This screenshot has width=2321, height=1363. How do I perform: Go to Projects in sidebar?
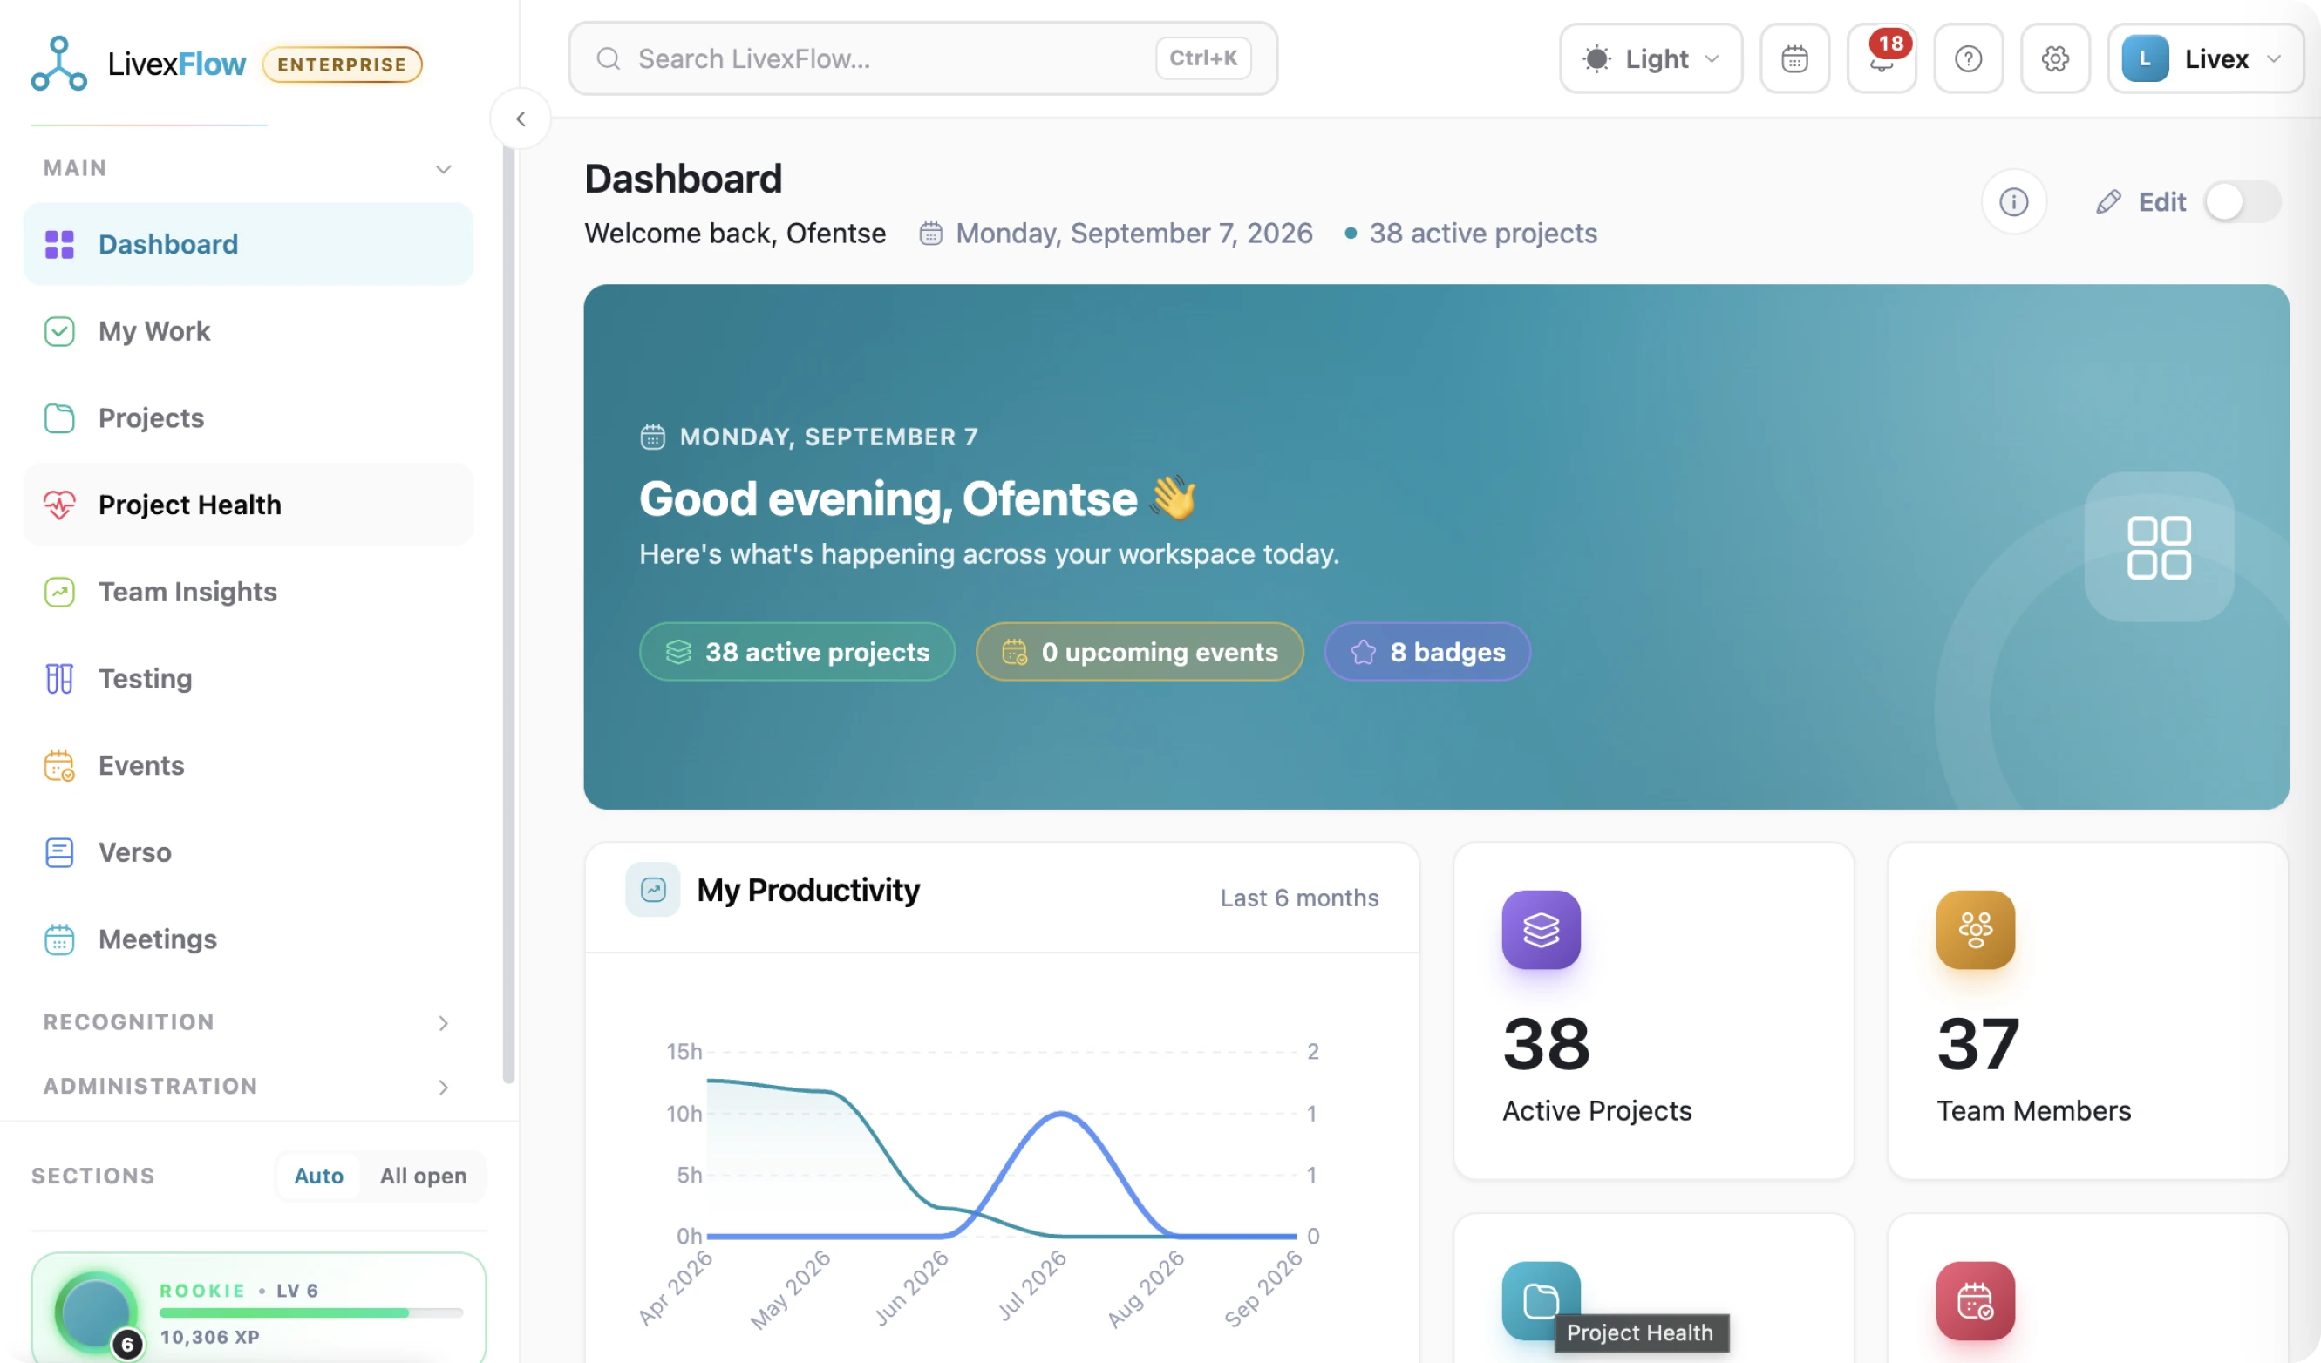pos(248,417)
